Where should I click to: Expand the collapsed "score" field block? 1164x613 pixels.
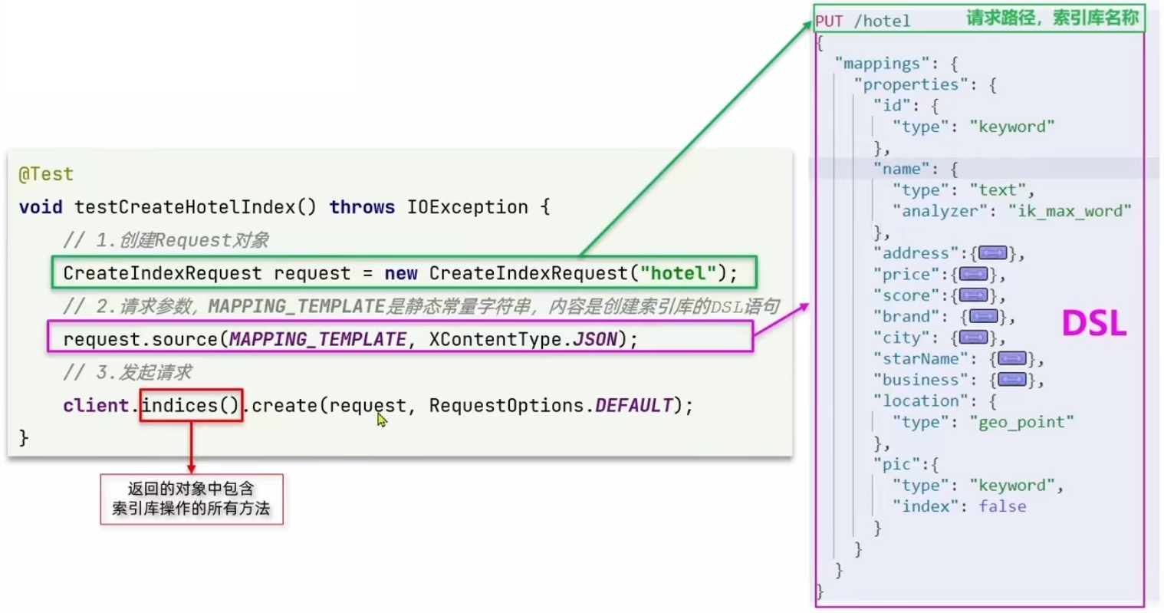(973, 295)
